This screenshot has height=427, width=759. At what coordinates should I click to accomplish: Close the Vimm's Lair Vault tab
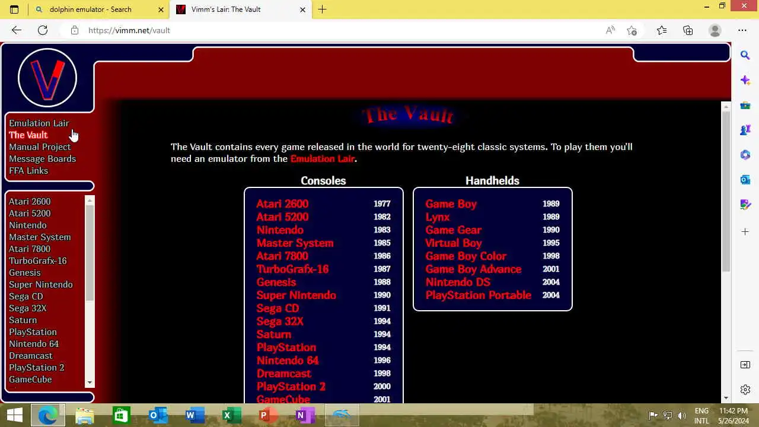coord(302,9)
